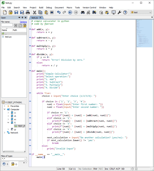This screenshot has width=154, height=171.
Task: Click the Find binoculars icon
Action: pyautogui.click(x=83, y=12)
